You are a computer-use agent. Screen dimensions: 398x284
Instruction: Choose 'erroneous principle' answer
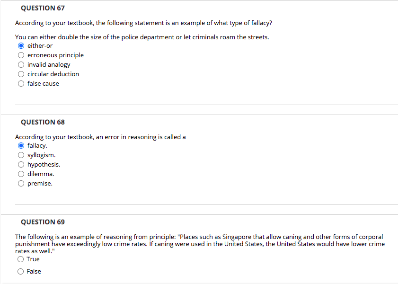coord(21,55)
